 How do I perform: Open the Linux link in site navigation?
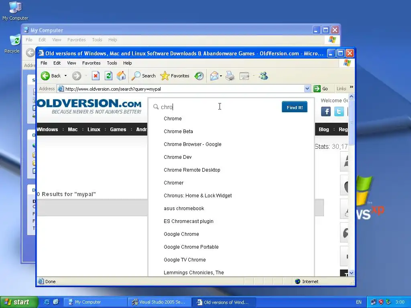pyautogui.click(x=94, y=130)
